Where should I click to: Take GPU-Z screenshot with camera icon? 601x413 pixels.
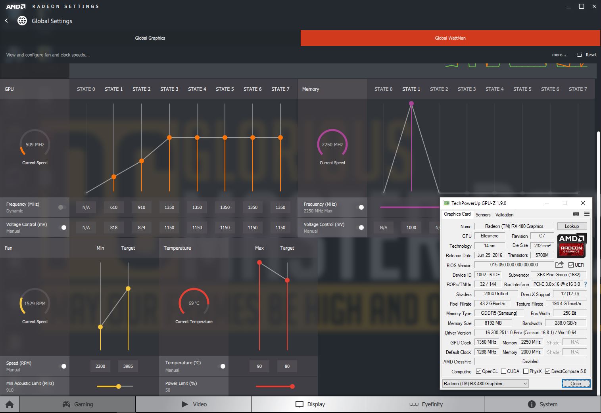(576, 214)
